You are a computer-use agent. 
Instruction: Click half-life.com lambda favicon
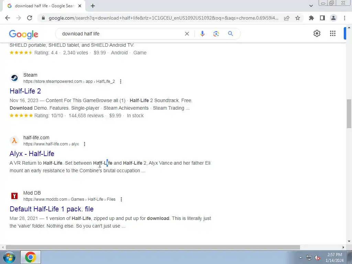pos(14,141)
